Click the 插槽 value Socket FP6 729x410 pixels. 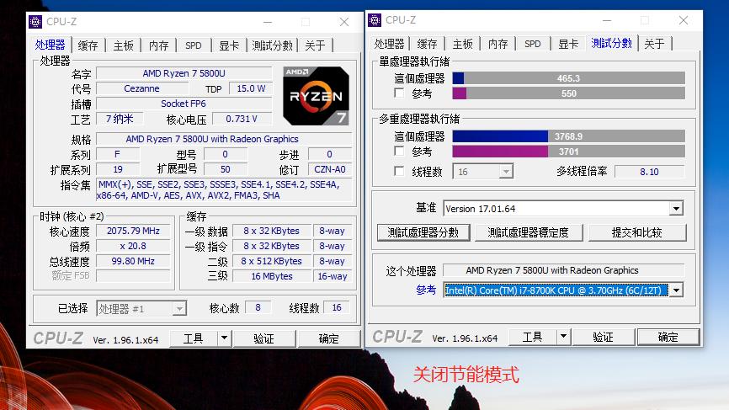click(184, 104)
